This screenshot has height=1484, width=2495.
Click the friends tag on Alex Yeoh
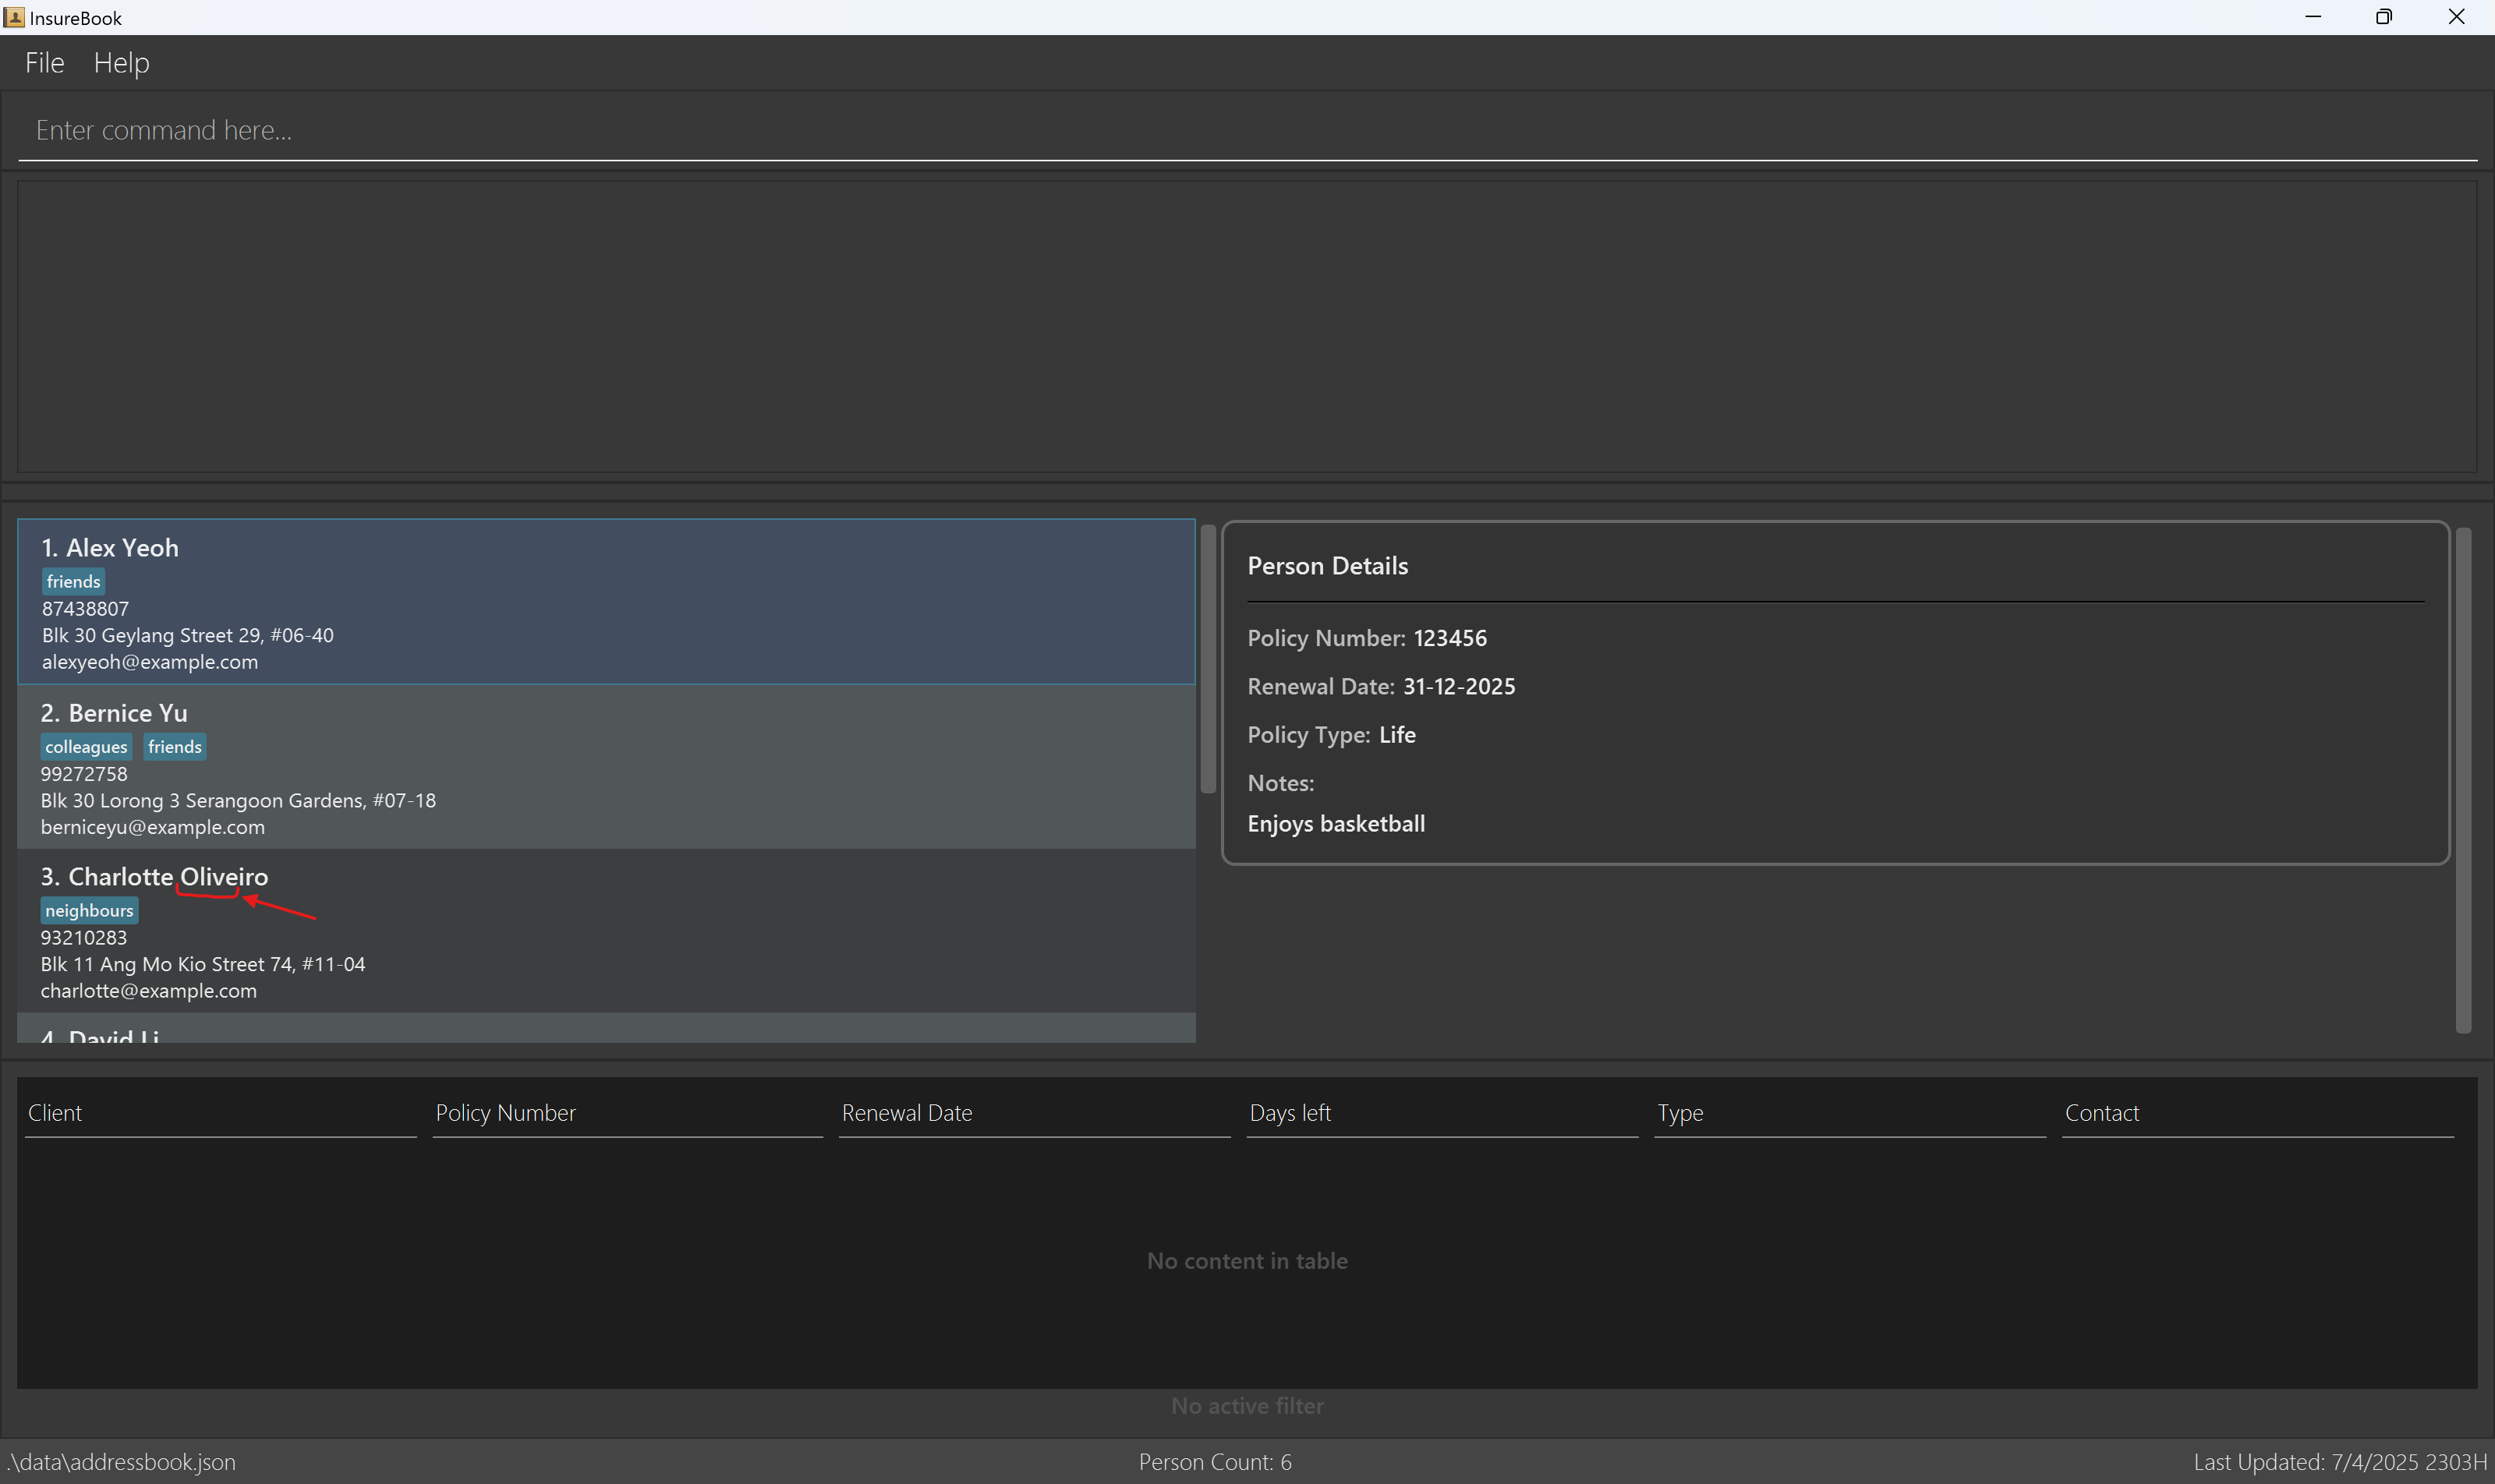click(73, 581)
